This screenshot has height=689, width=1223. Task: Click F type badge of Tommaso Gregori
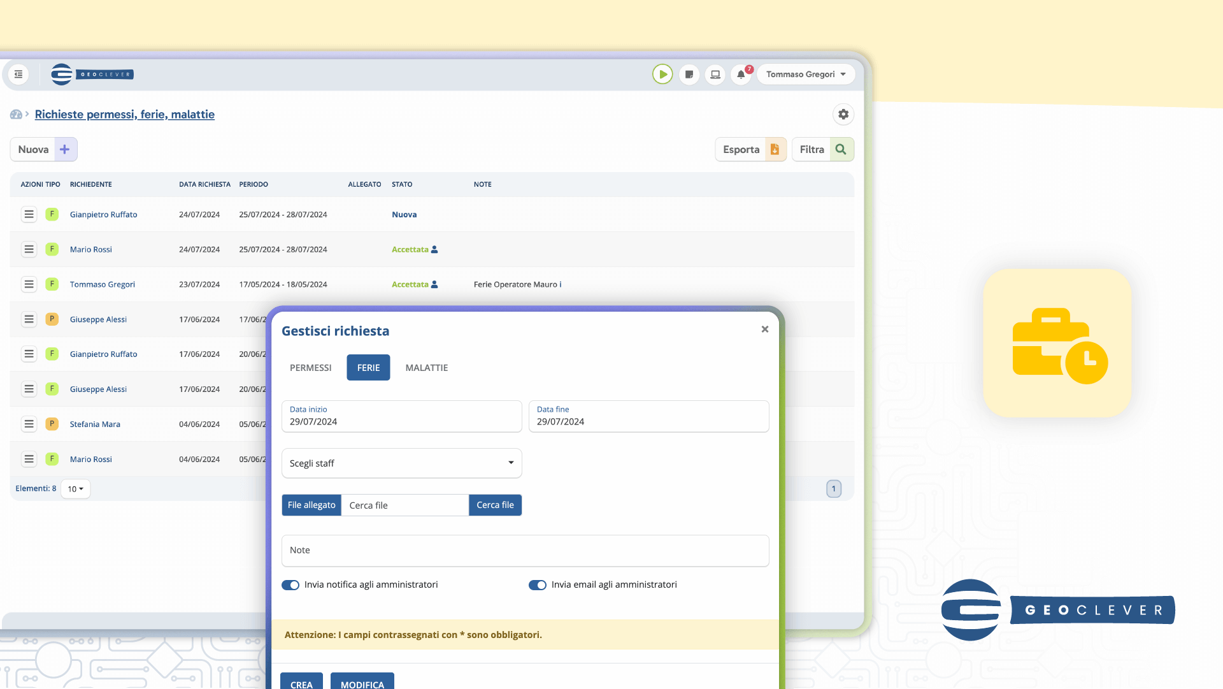click(x=52, y=284)
